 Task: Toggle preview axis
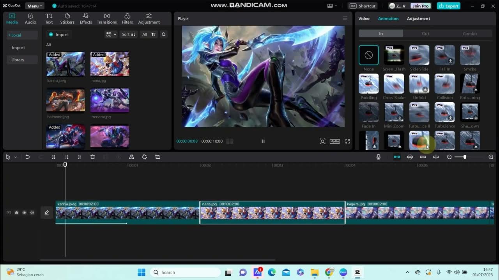[x=436, y=157]
